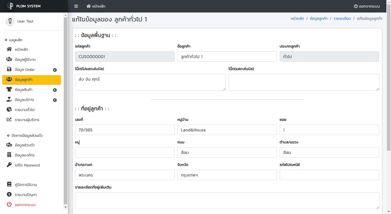Expand the ข้อมูลบริการ submenu arrow

click(55, 100)
